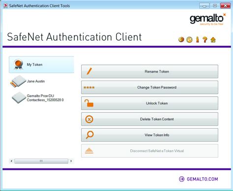
Task: Click pencil icon on Rename Token
Action: tap(89, 71)
